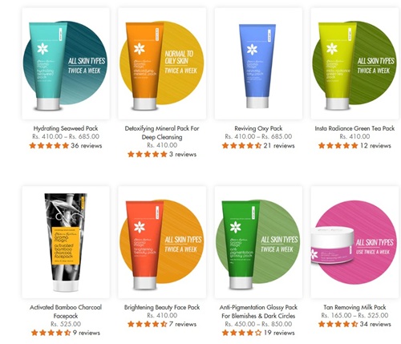
Task: Click the Tan Removing Milk Pack title link
Action: (x=354, y=307)
